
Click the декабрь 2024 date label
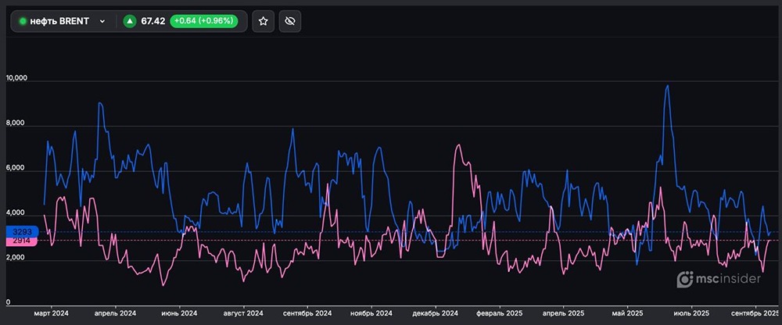(x=432, y=313)
